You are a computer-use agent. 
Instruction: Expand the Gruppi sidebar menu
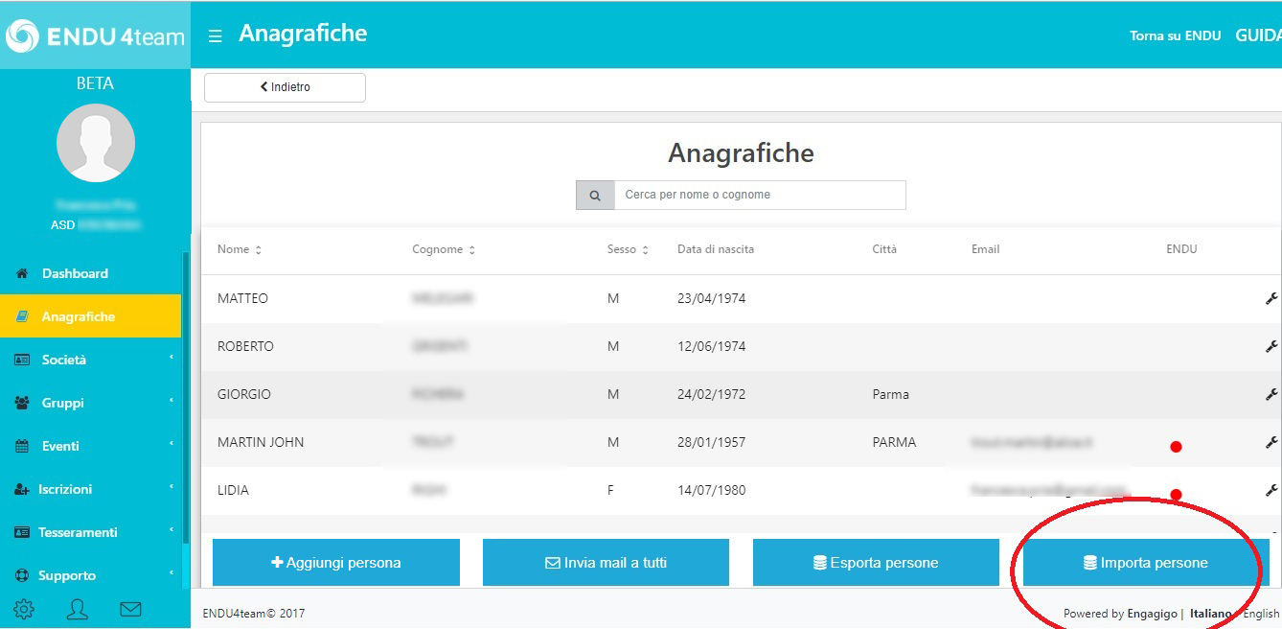[x=90, y=403]
